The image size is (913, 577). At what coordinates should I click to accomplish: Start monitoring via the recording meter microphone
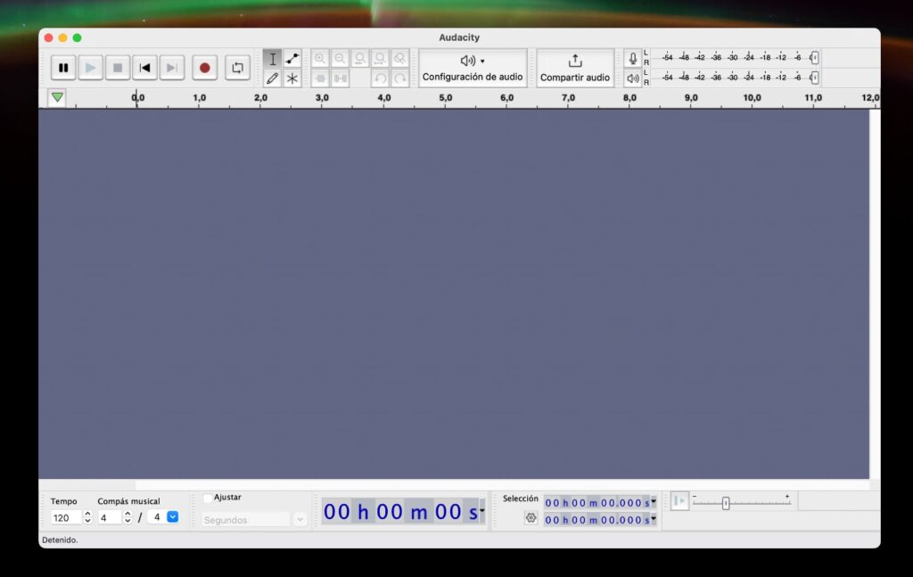click(x=633, y=56)
